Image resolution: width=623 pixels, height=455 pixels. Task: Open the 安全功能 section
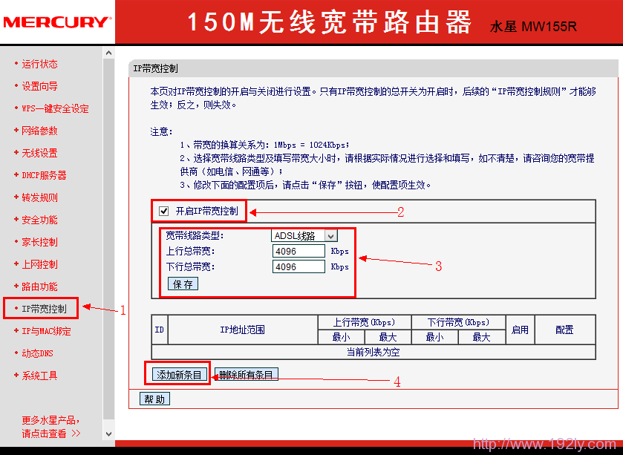39,220
